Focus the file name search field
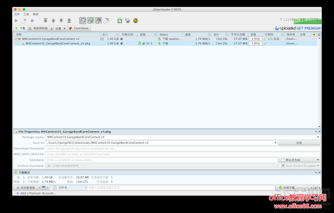Screen dimensions: 334x213 click(181, 188)
